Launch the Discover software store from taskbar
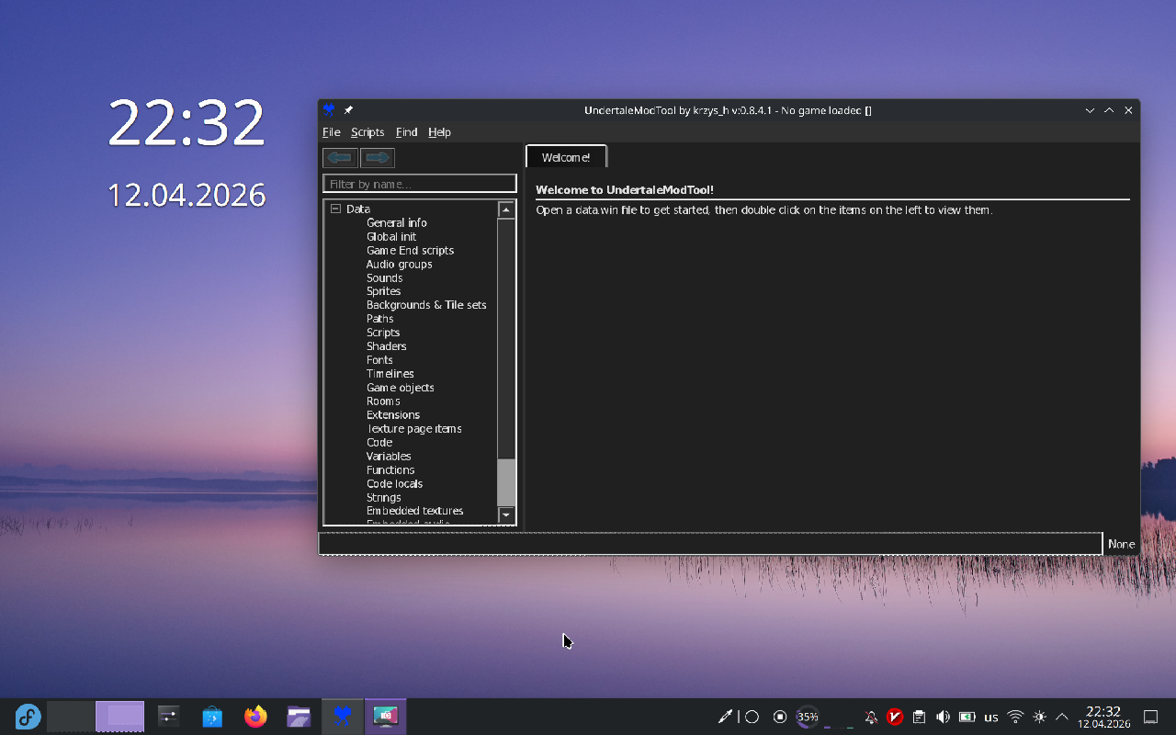 tap(212, 717)
